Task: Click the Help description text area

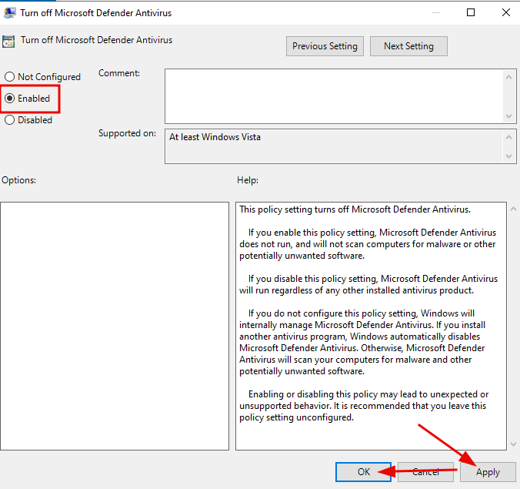Action: coord(371,326)
